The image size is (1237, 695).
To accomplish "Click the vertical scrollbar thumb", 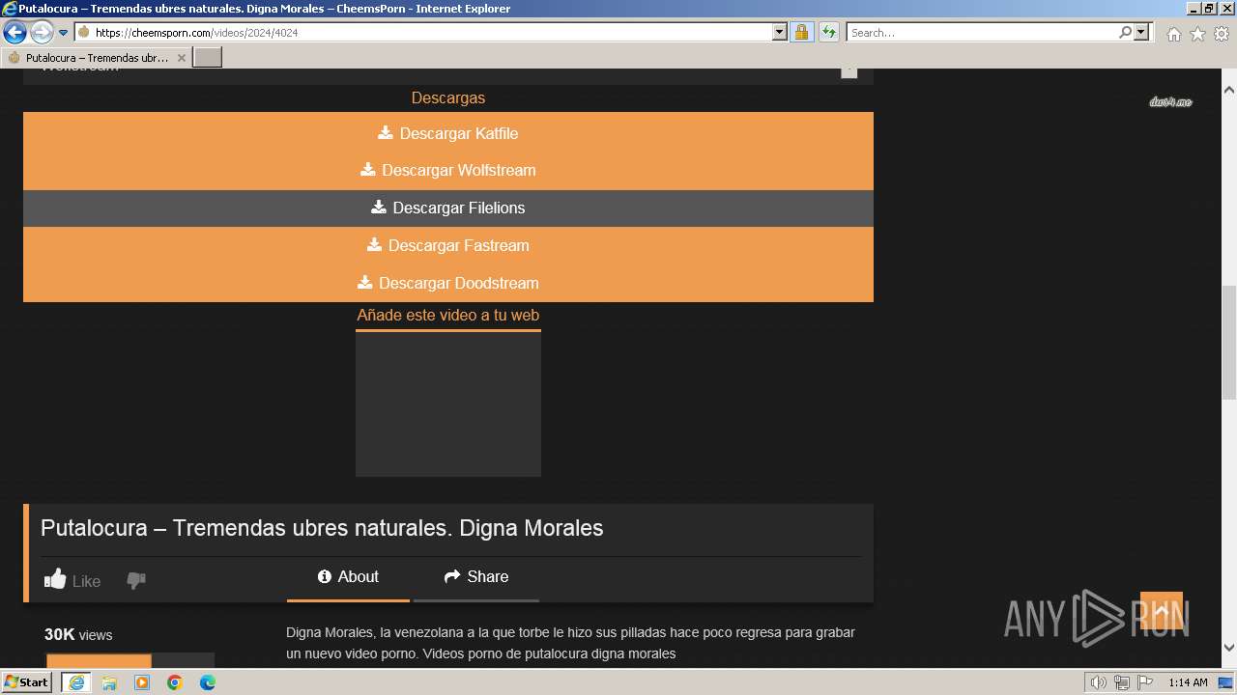I will point(1229,343).
